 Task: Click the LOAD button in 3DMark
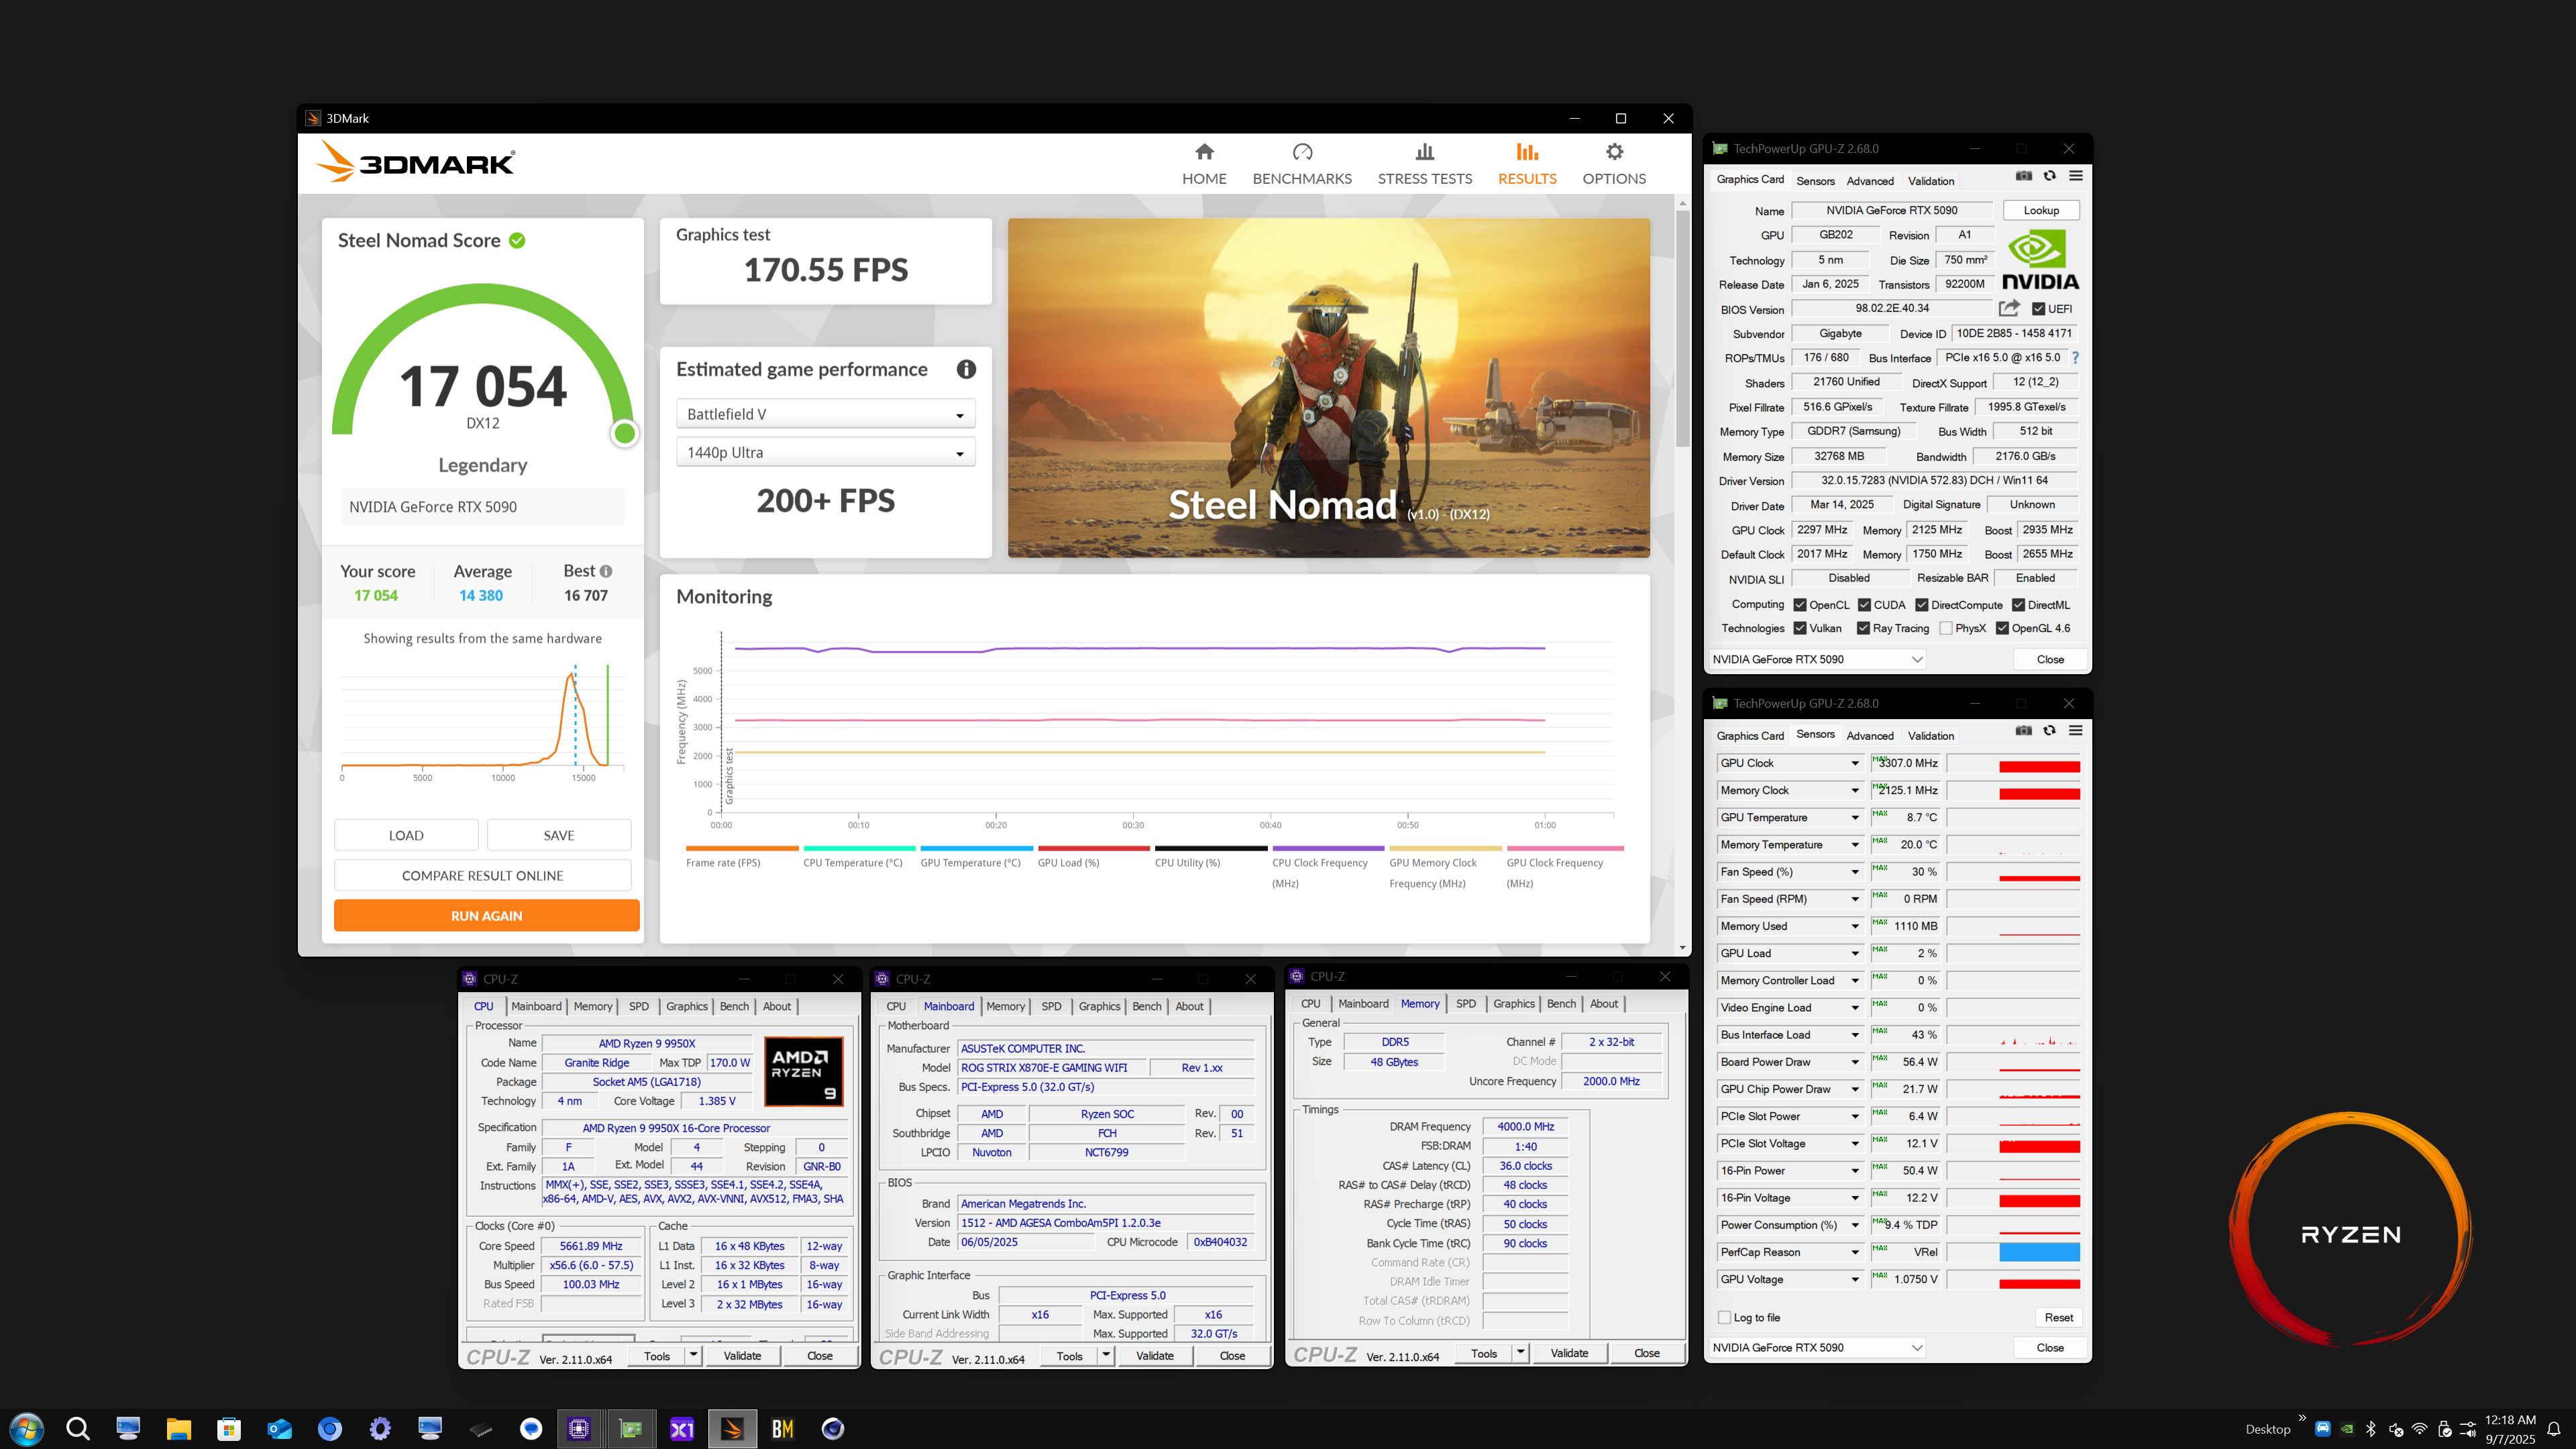pyautogui.click(x=406, y=835)
